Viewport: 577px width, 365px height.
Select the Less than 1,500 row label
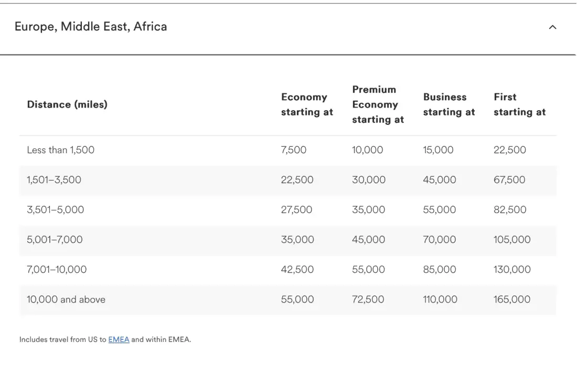click(x=61, y=150)
